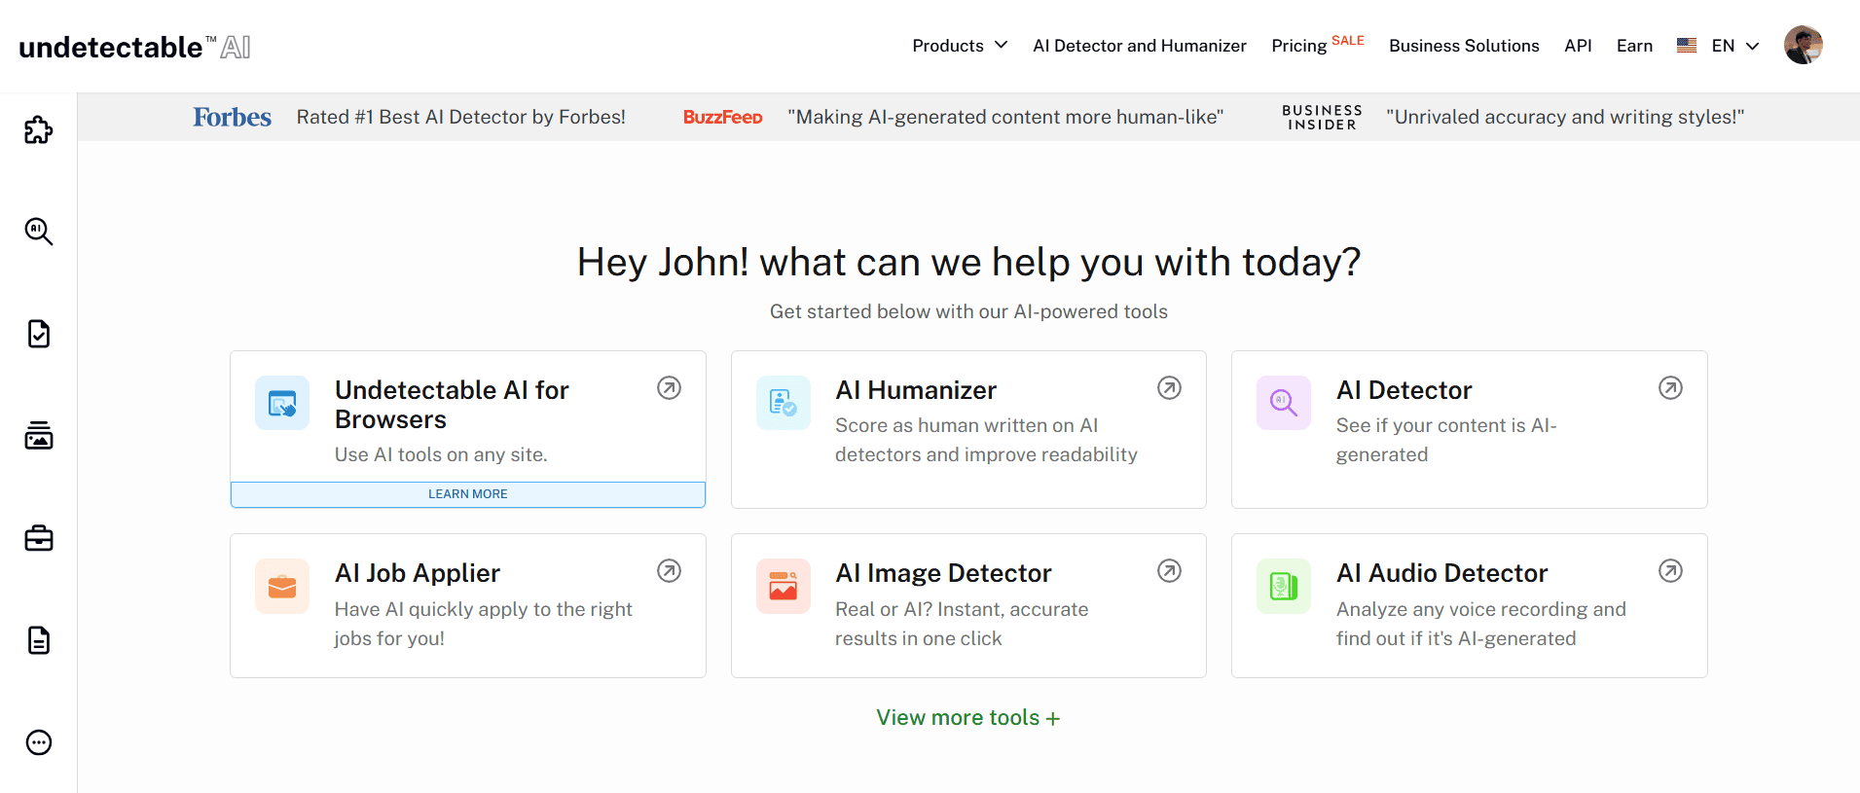Click the Forbes logo in the banner
This screenshot has width=1860, height=793.
point(232,117)
